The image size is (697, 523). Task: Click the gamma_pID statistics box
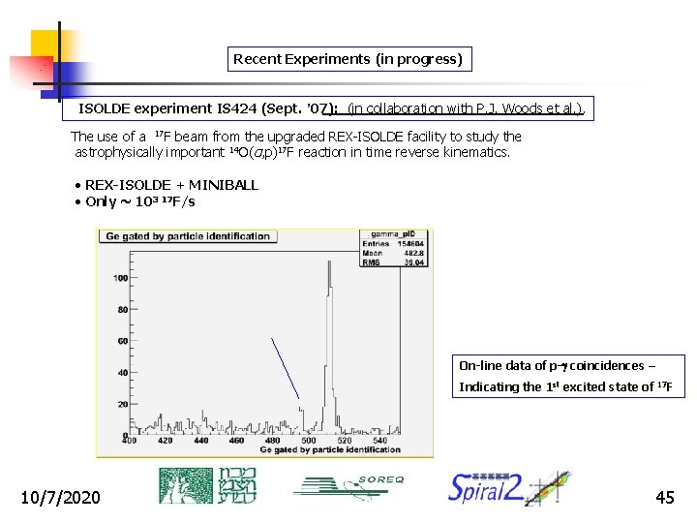(x=393, y=248)
